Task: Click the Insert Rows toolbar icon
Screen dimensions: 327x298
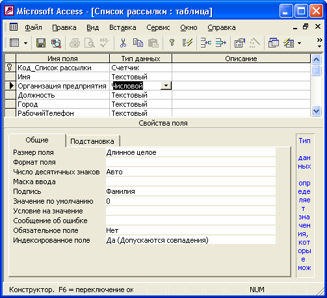Action: point(205,43)
